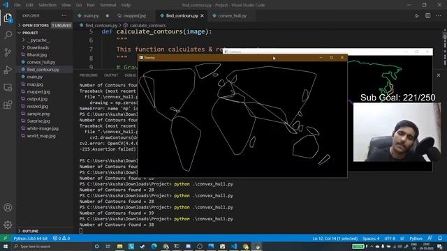Expand the Downloads folder
Screen dimensions: 447x251
click(38, 47)
